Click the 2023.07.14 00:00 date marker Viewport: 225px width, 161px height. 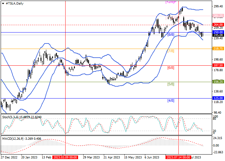[x=178, y=157]
